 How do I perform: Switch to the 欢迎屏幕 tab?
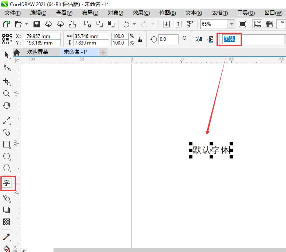tap(38, 52)
